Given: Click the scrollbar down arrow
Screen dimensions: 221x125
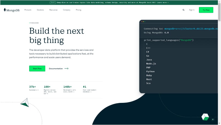Looking at the screenshot, I should (x=219, y=123).
